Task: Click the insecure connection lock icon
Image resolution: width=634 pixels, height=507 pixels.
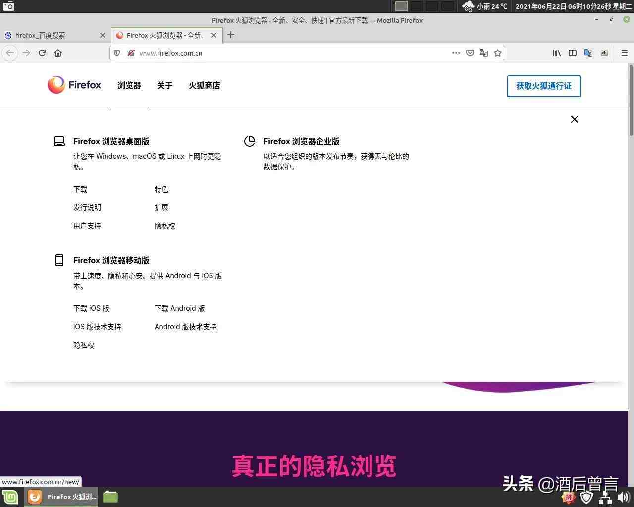Action: (x=131, y=53)
